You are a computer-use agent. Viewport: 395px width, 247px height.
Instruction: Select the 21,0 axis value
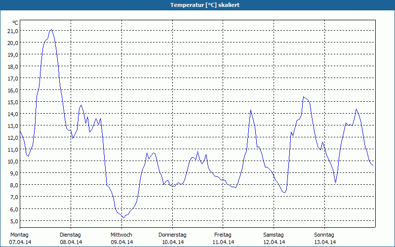[13, 31]
